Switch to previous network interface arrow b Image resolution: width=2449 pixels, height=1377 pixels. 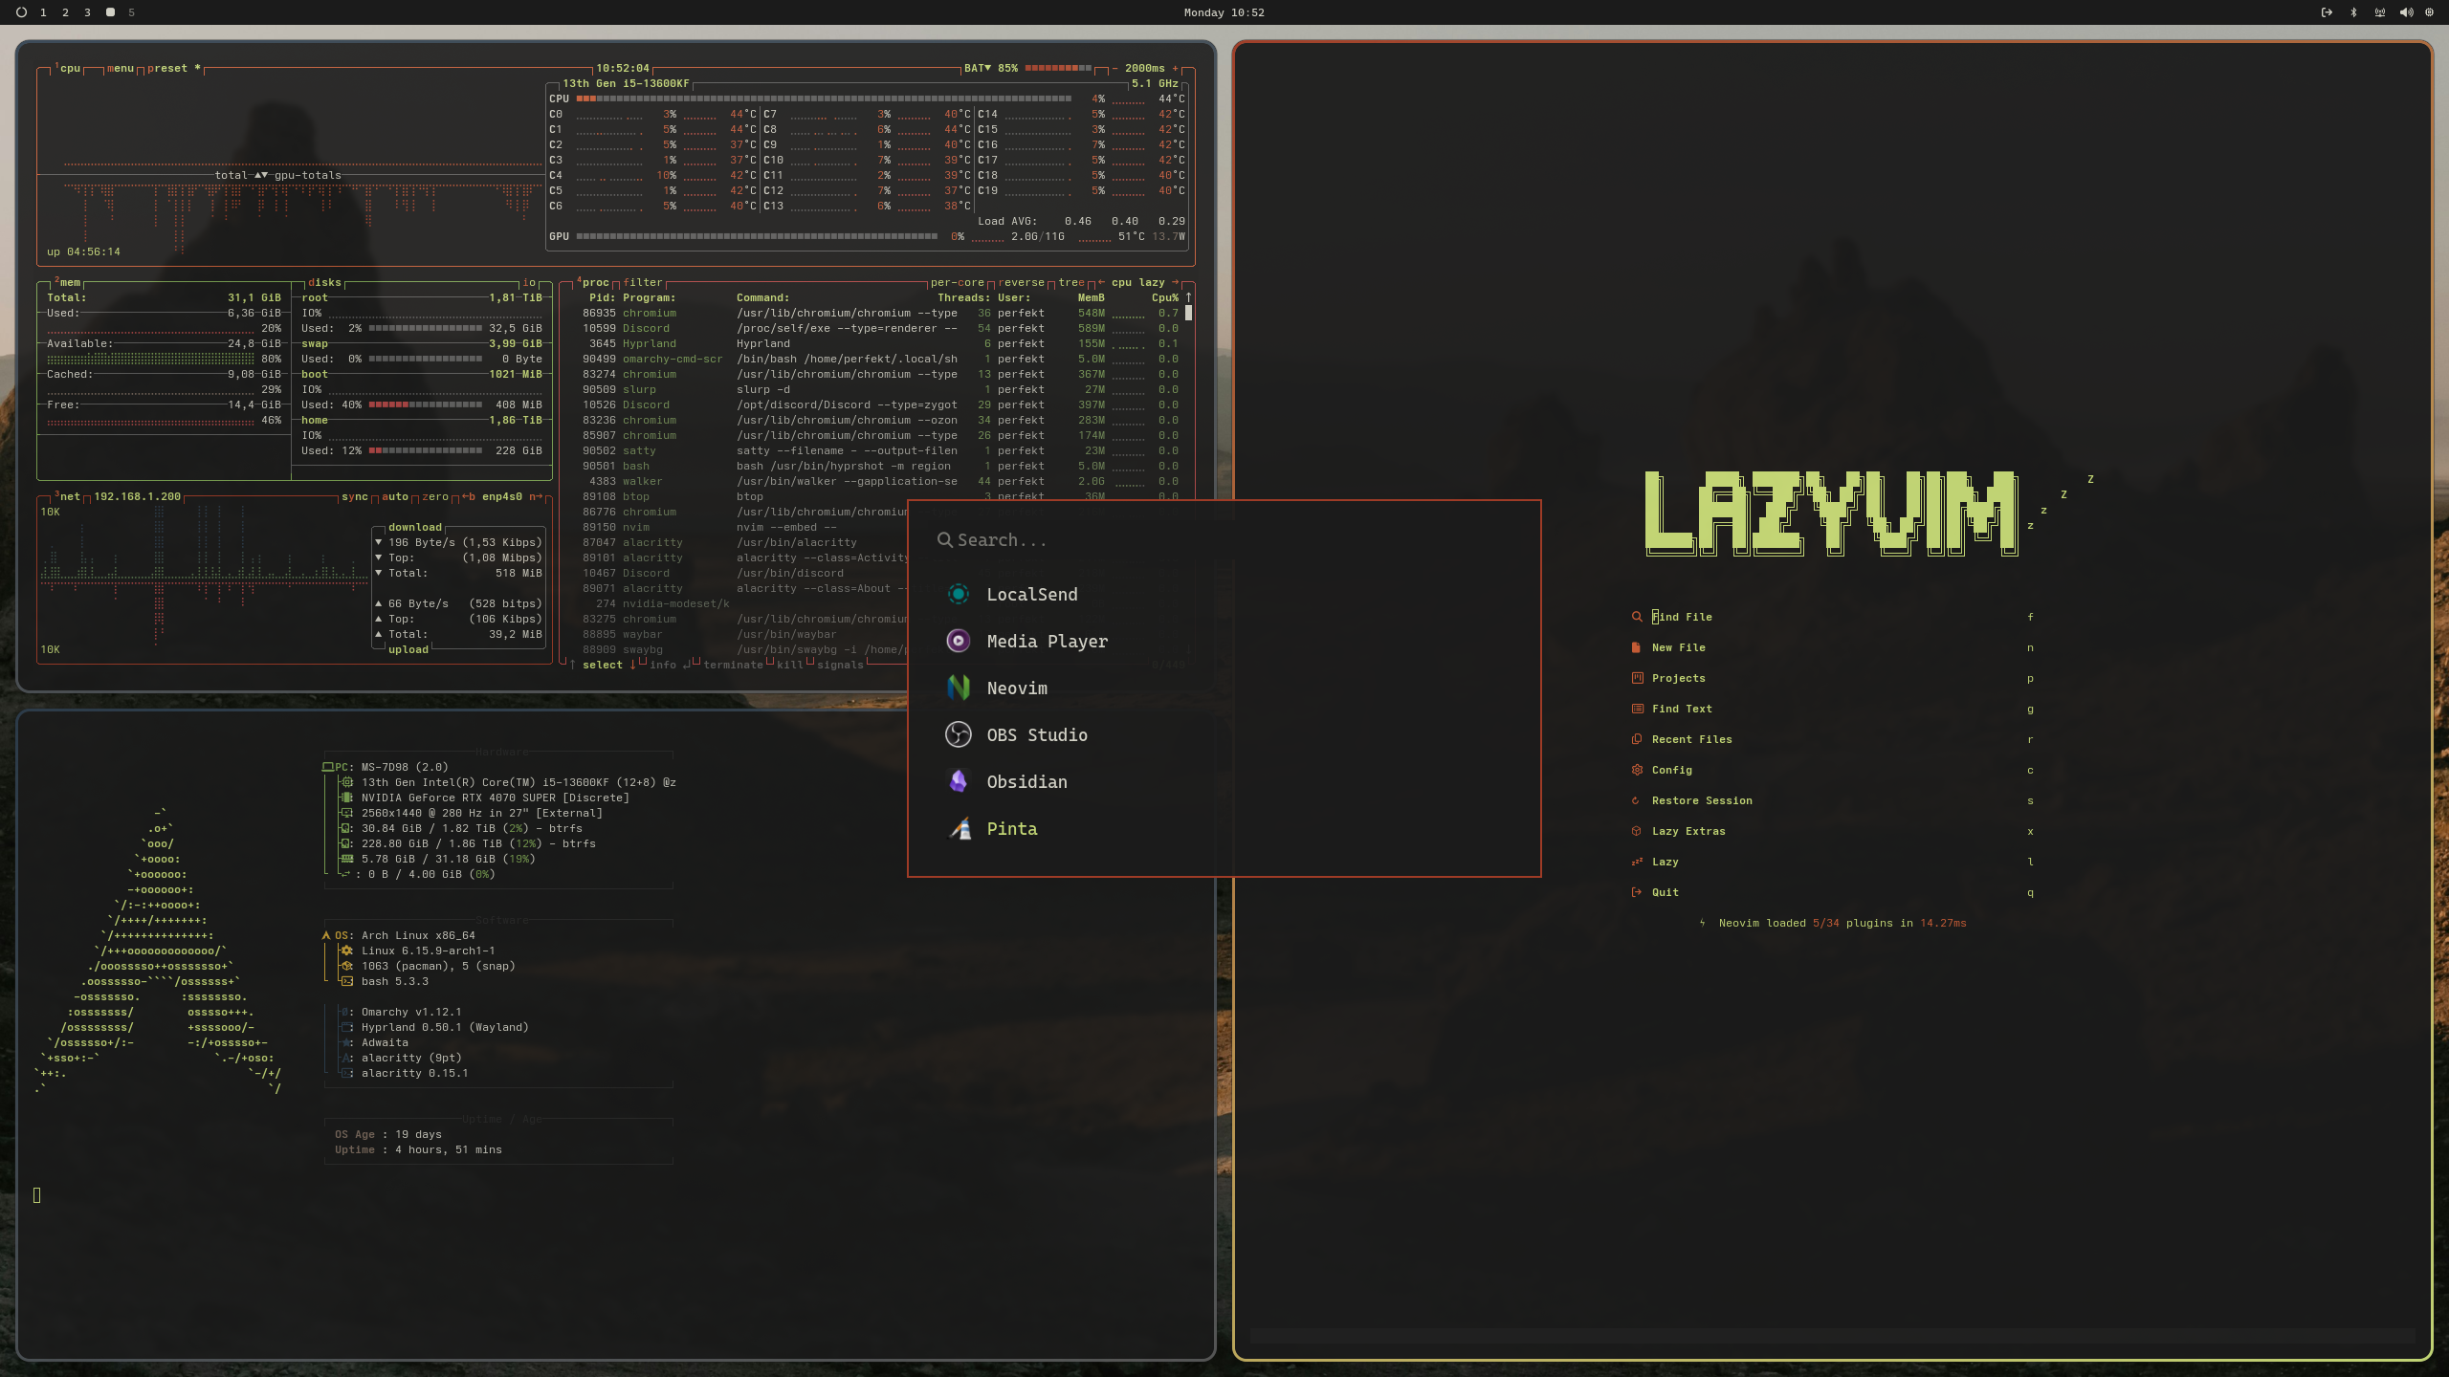coord(469,497)
